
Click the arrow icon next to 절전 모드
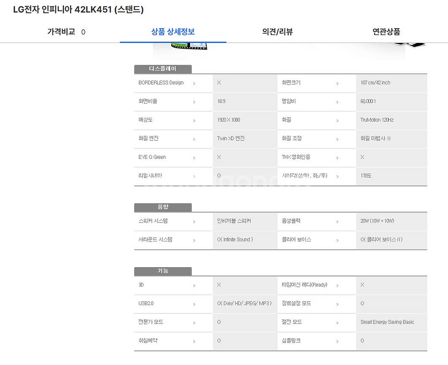point(338,323)
